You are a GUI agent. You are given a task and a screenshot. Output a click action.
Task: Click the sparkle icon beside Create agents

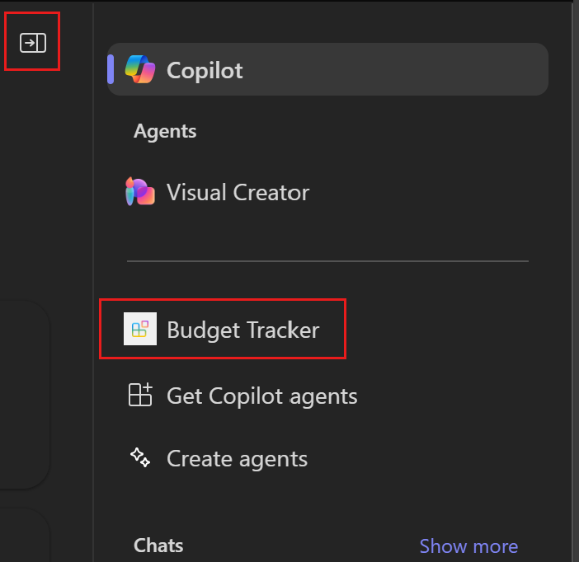[140, 457]
